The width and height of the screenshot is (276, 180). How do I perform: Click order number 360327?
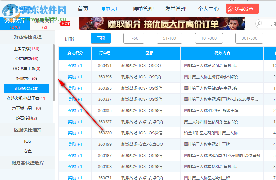[105, 122]
